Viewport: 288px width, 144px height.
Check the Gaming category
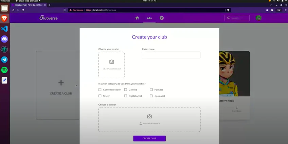click(126, 90)
